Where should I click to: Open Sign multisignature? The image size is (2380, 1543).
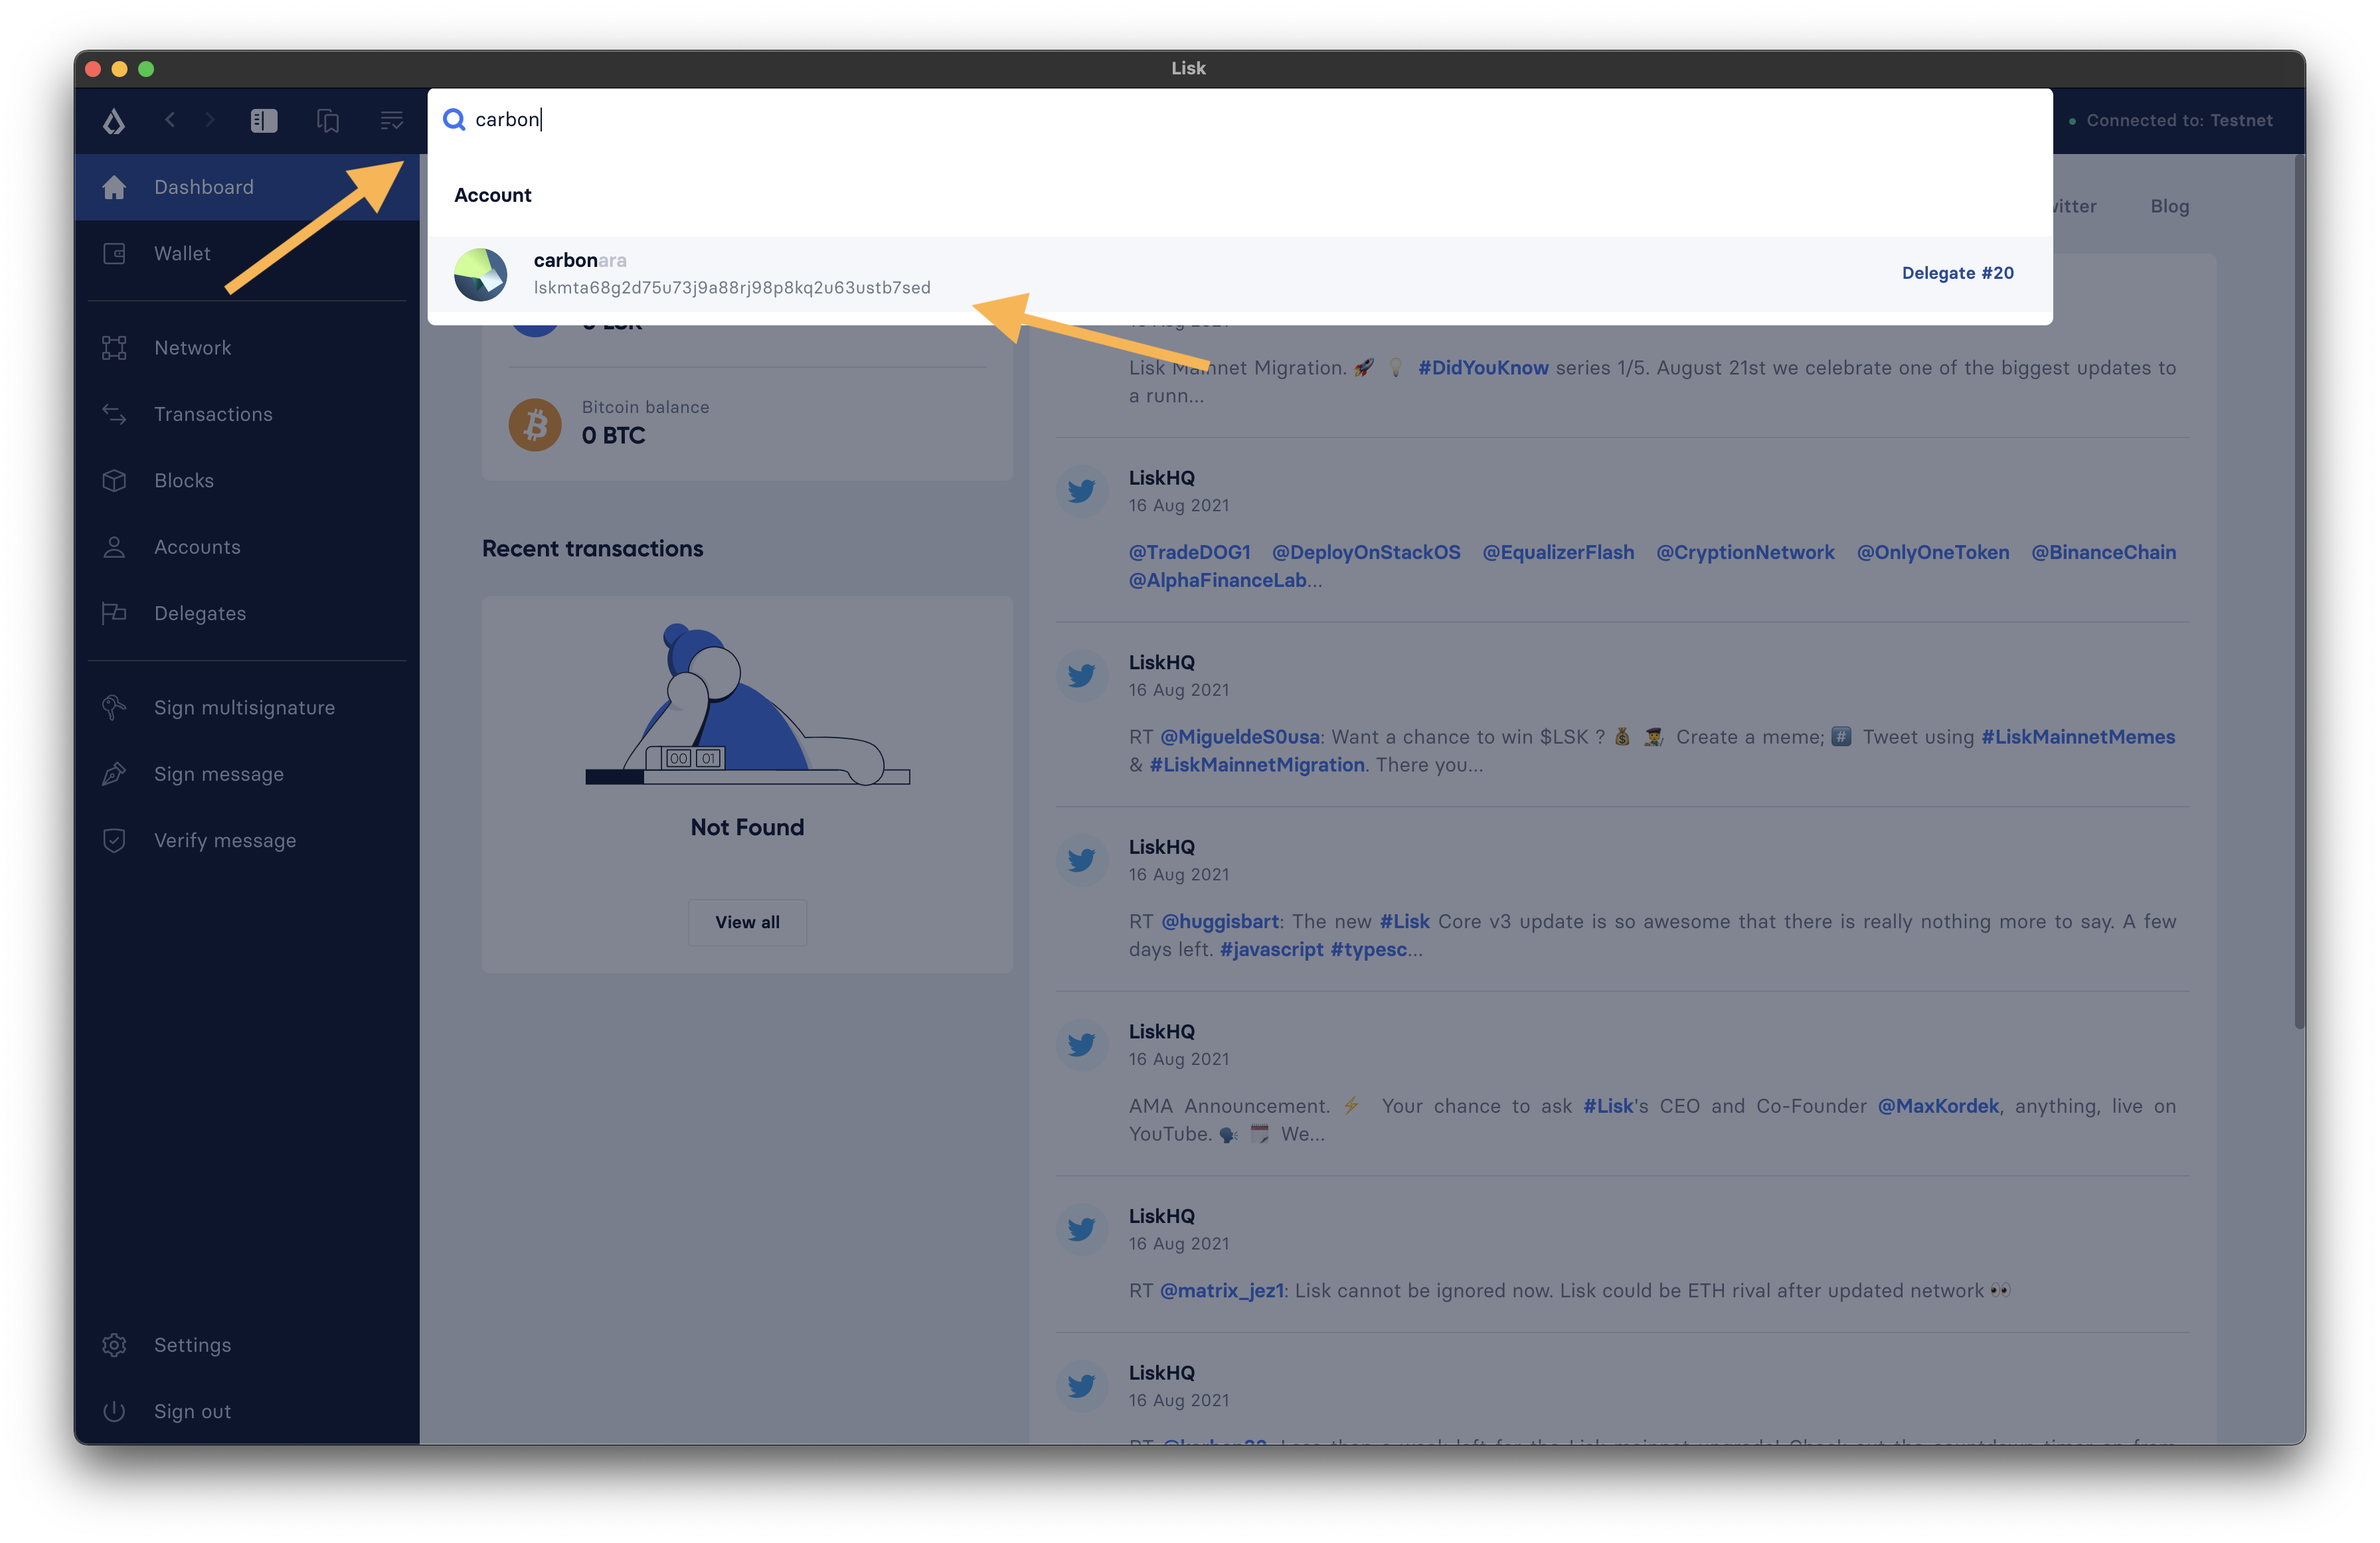pyautogui.click(x=247, y=708)
